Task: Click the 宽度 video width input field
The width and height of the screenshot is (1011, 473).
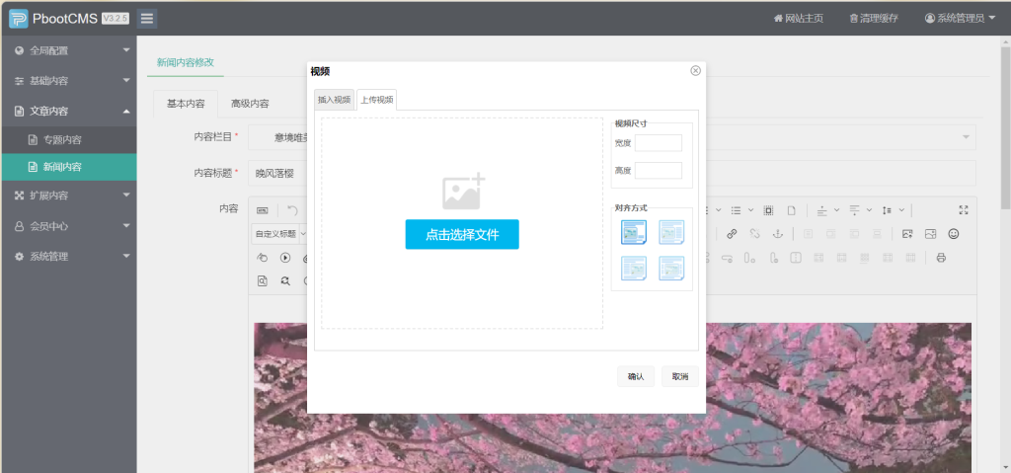Action: [658, 143]
